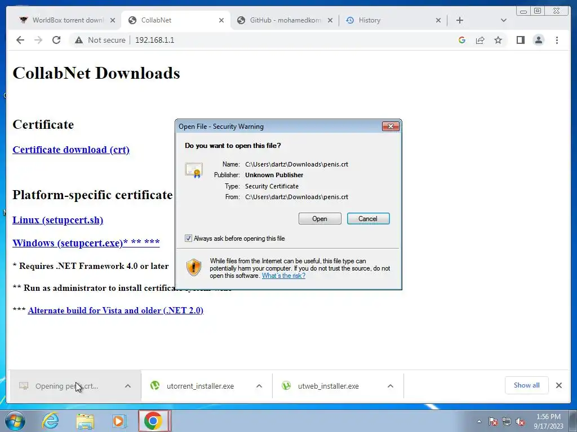Click the Unknown Publisher text
This screenshot has width=577, height=432.
tap(274, 175)
